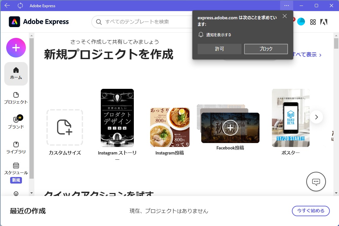Viewport: 339px width, 226px height.
Task: Click the purple plus create button
Action: [x=16, y=48]
